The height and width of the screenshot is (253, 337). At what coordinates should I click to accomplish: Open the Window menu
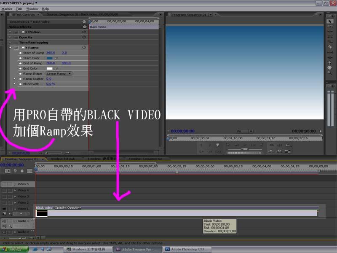[x=32, y=9]
